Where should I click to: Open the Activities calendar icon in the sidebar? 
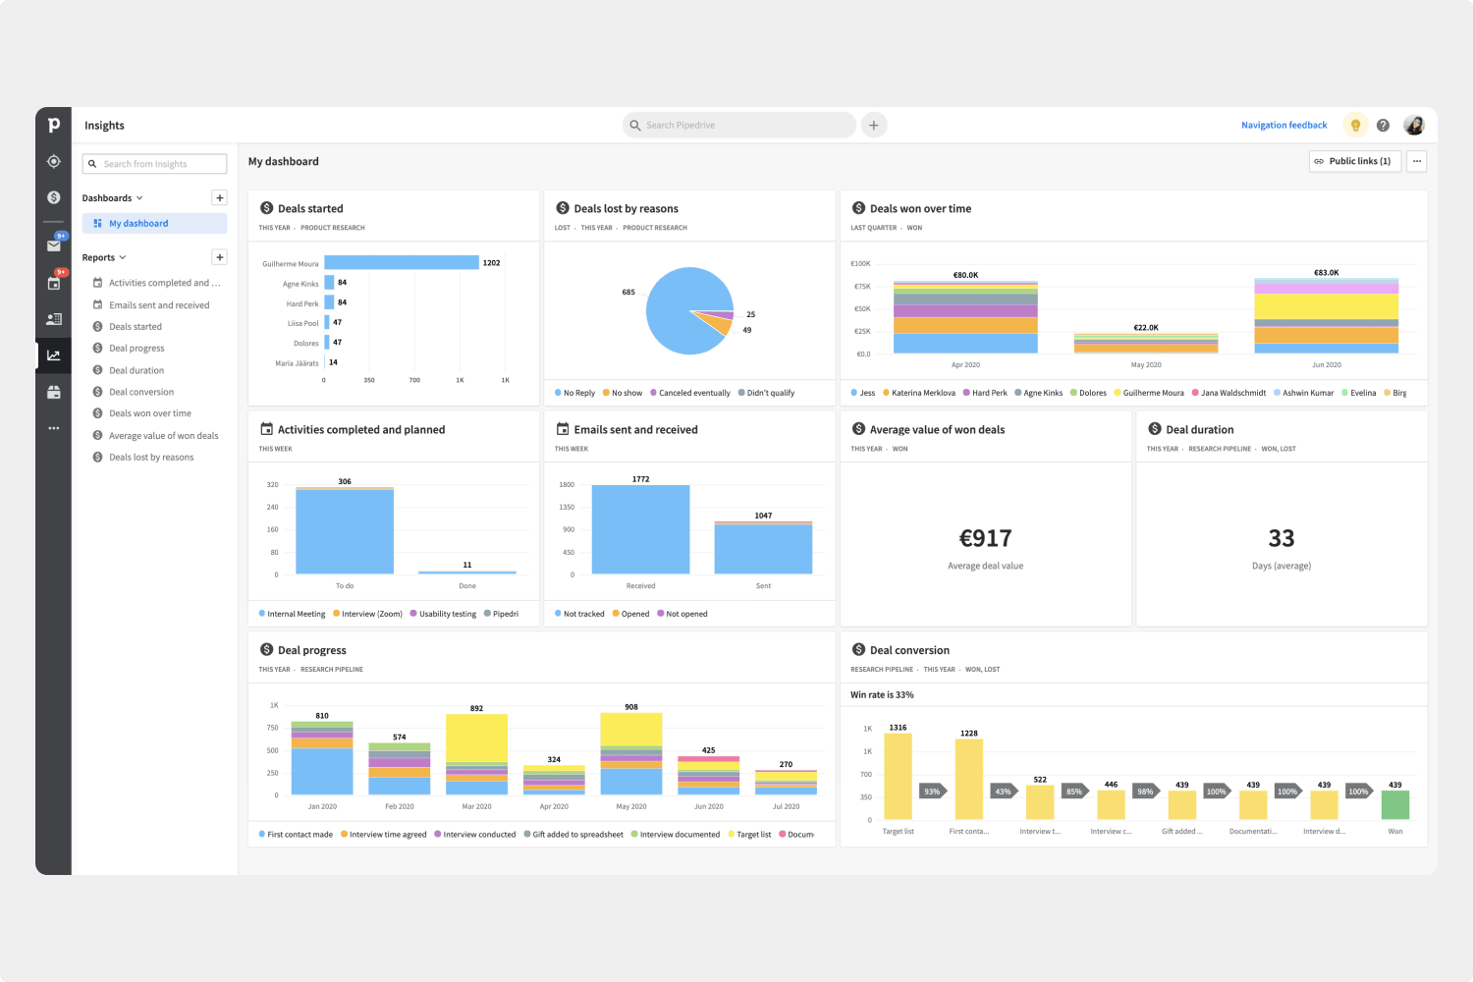click(54, 283)
